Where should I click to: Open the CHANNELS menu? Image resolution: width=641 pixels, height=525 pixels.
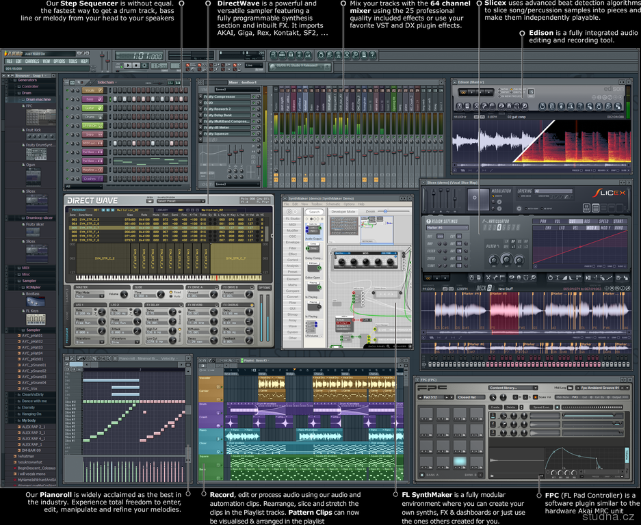click(32, 62)
